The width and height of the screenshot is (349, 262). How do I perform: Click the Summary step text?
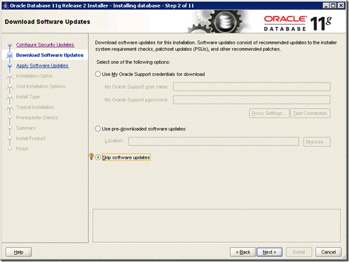pyautogui.click(x=26, y=128)
